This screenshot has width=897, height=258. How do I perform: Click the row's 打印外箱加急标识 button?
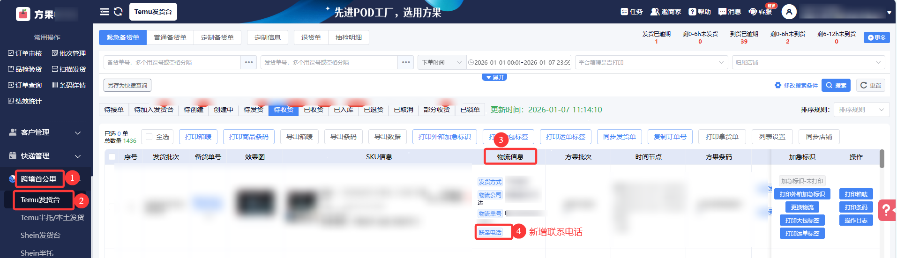[802, 194]
